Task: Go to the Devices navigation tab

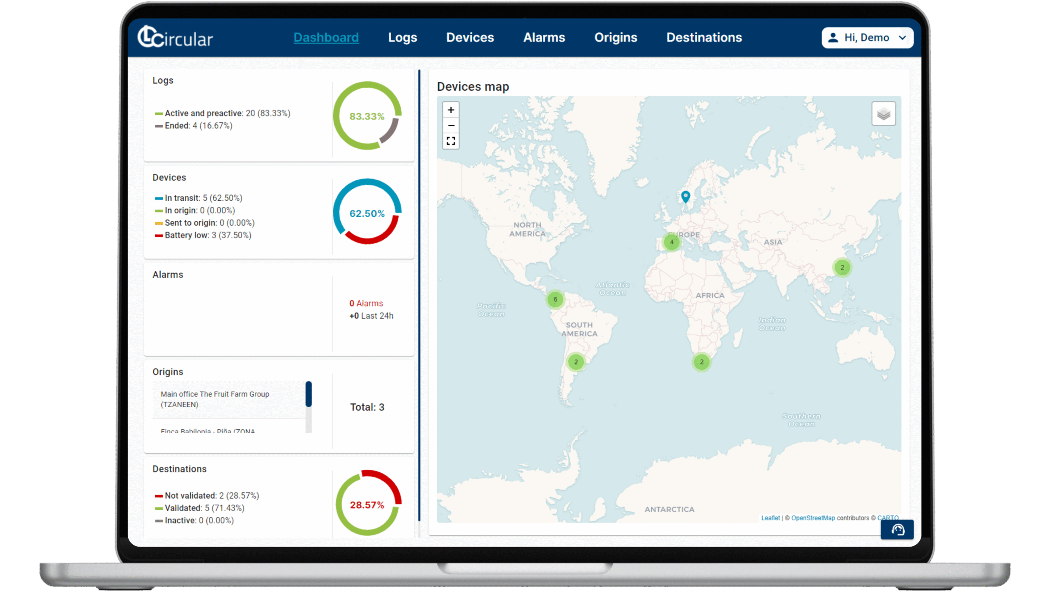Action: (470, 37)
